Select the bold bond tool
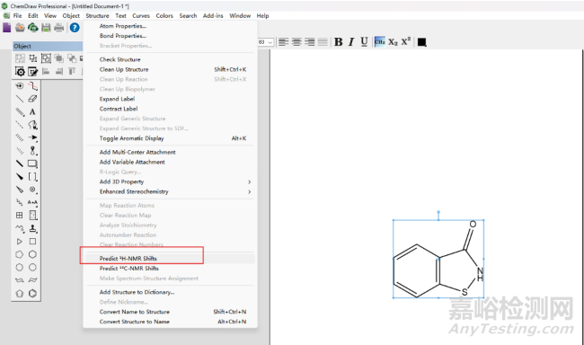The width and height of the screenshot is (584, 345). [20, 164]
